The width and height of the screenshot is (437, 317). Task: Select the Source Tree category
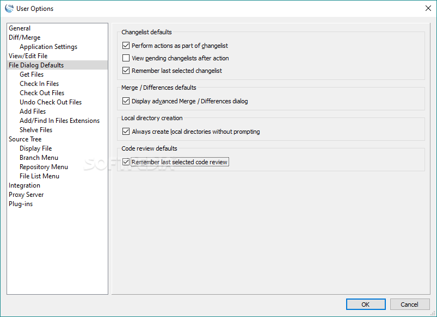pos(25,139)
